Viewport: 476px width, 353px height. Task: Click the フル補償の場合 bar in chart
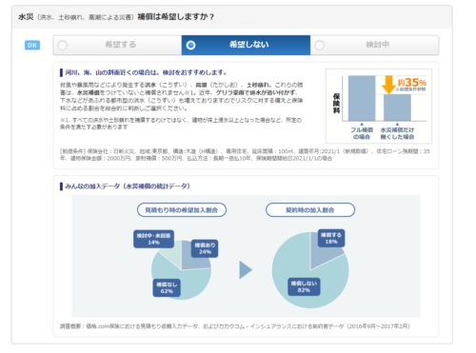click(362, 98)
